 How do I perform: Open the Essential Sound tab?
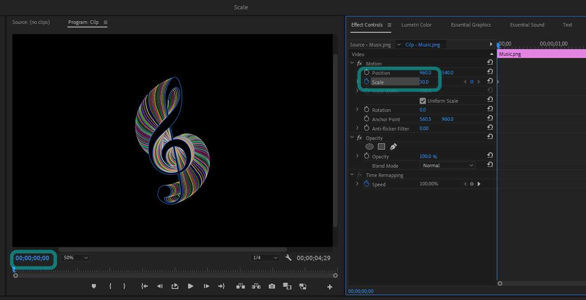tap(527, 25)
